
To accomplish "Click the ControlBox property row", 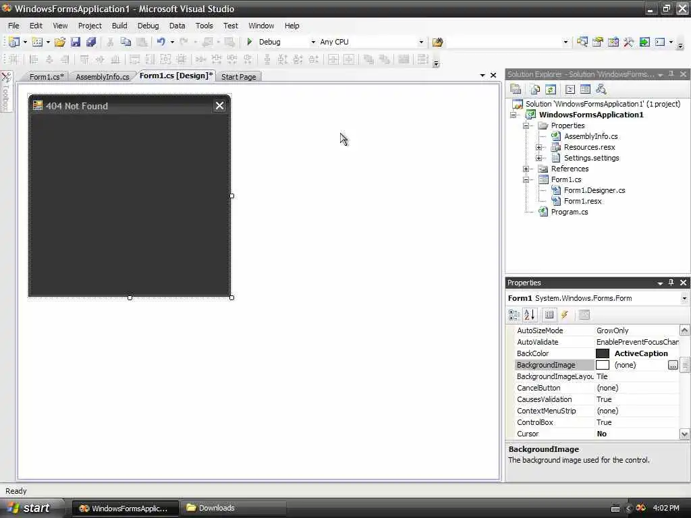I will 597,422.
